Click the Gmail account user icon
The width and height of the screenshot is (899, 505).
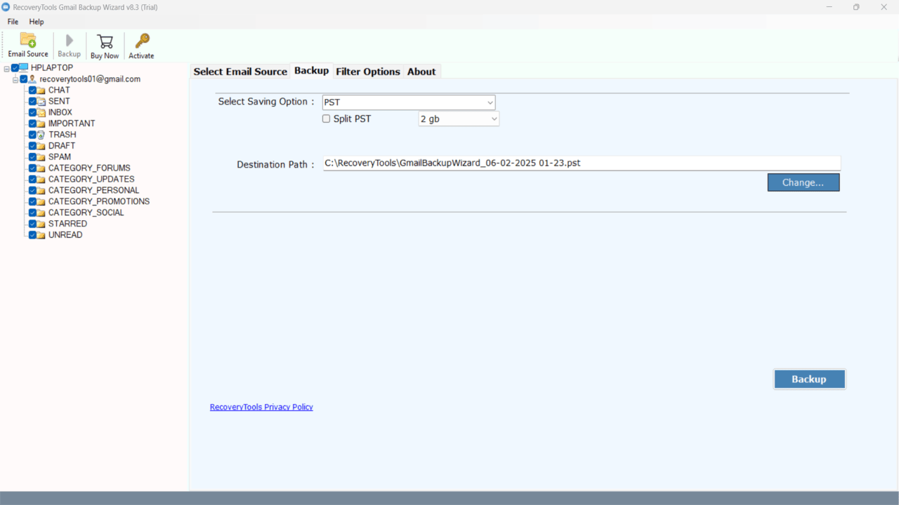32,79
